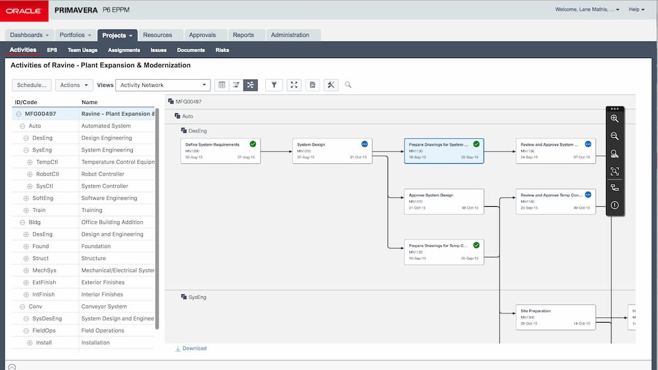Reset the network zoom to 100%
The width and height of the screenshot is (658, 370).
615,153
